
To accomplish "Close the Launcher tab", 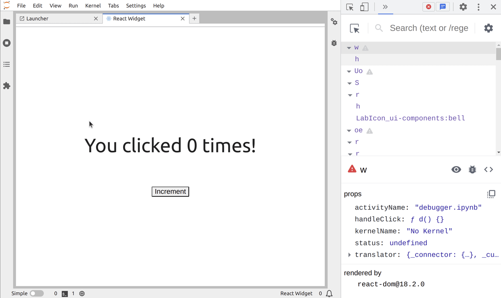I will 96,19.
